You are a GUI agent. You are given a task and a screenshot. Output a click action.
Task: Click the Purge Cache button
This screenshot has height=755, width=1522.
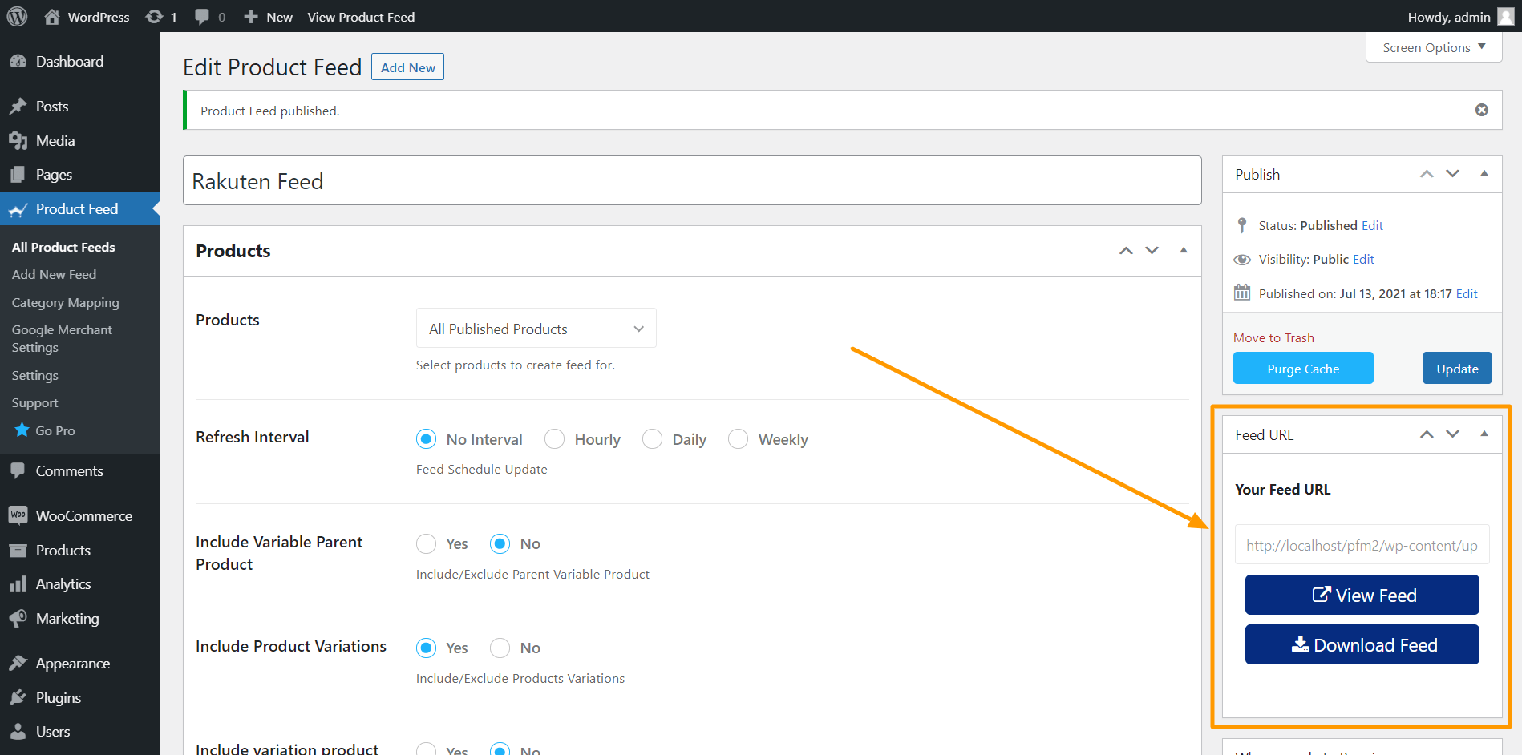(x=1302, y=369)
